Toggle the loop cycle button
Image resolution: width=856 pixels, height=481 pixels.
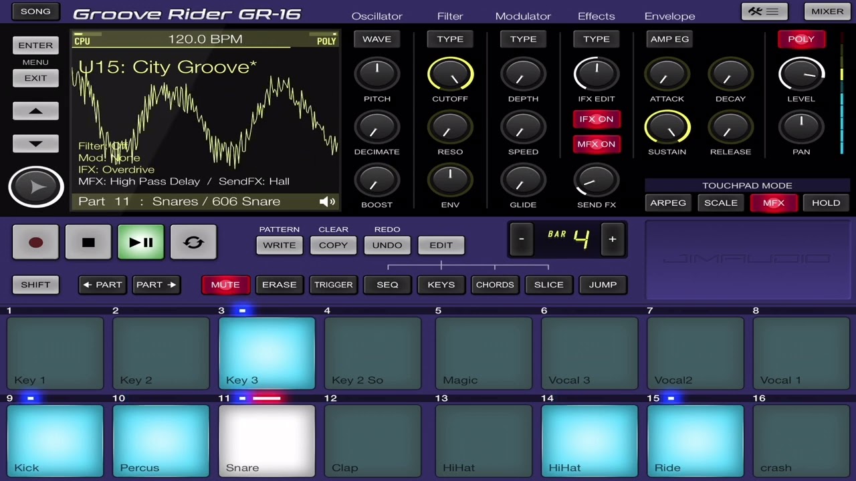[193, 242]
